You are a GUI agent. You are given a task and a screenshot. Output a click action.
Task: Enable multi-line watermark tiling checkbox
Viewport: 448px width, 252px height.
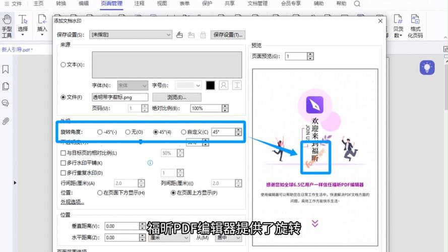[x=63, y=163]
